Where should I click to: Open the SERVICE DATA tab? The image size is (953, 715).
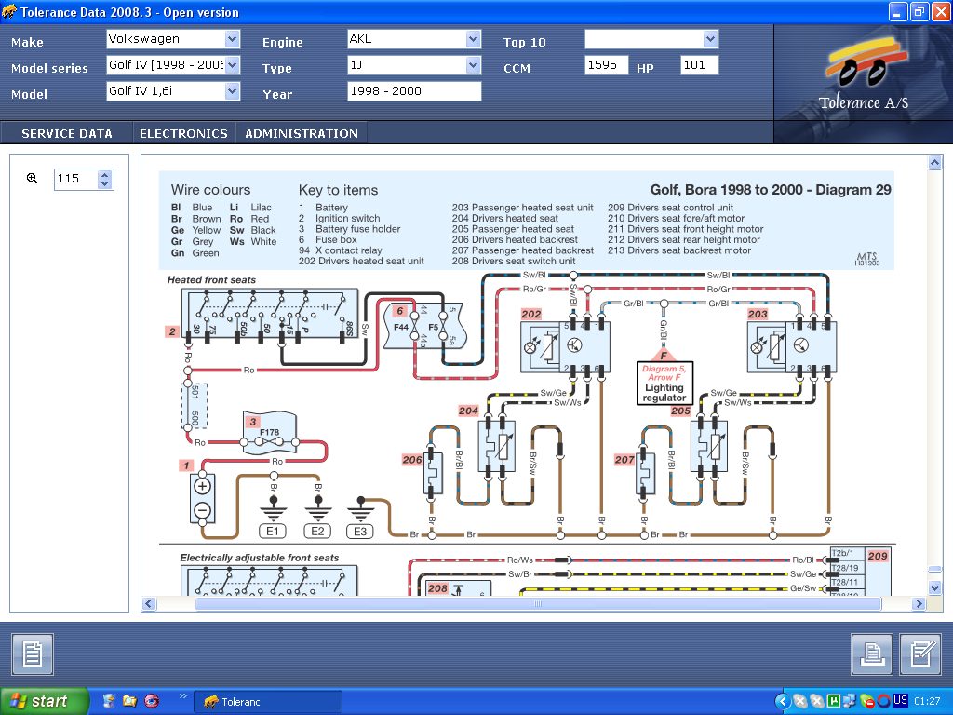[x=67, y=133]
